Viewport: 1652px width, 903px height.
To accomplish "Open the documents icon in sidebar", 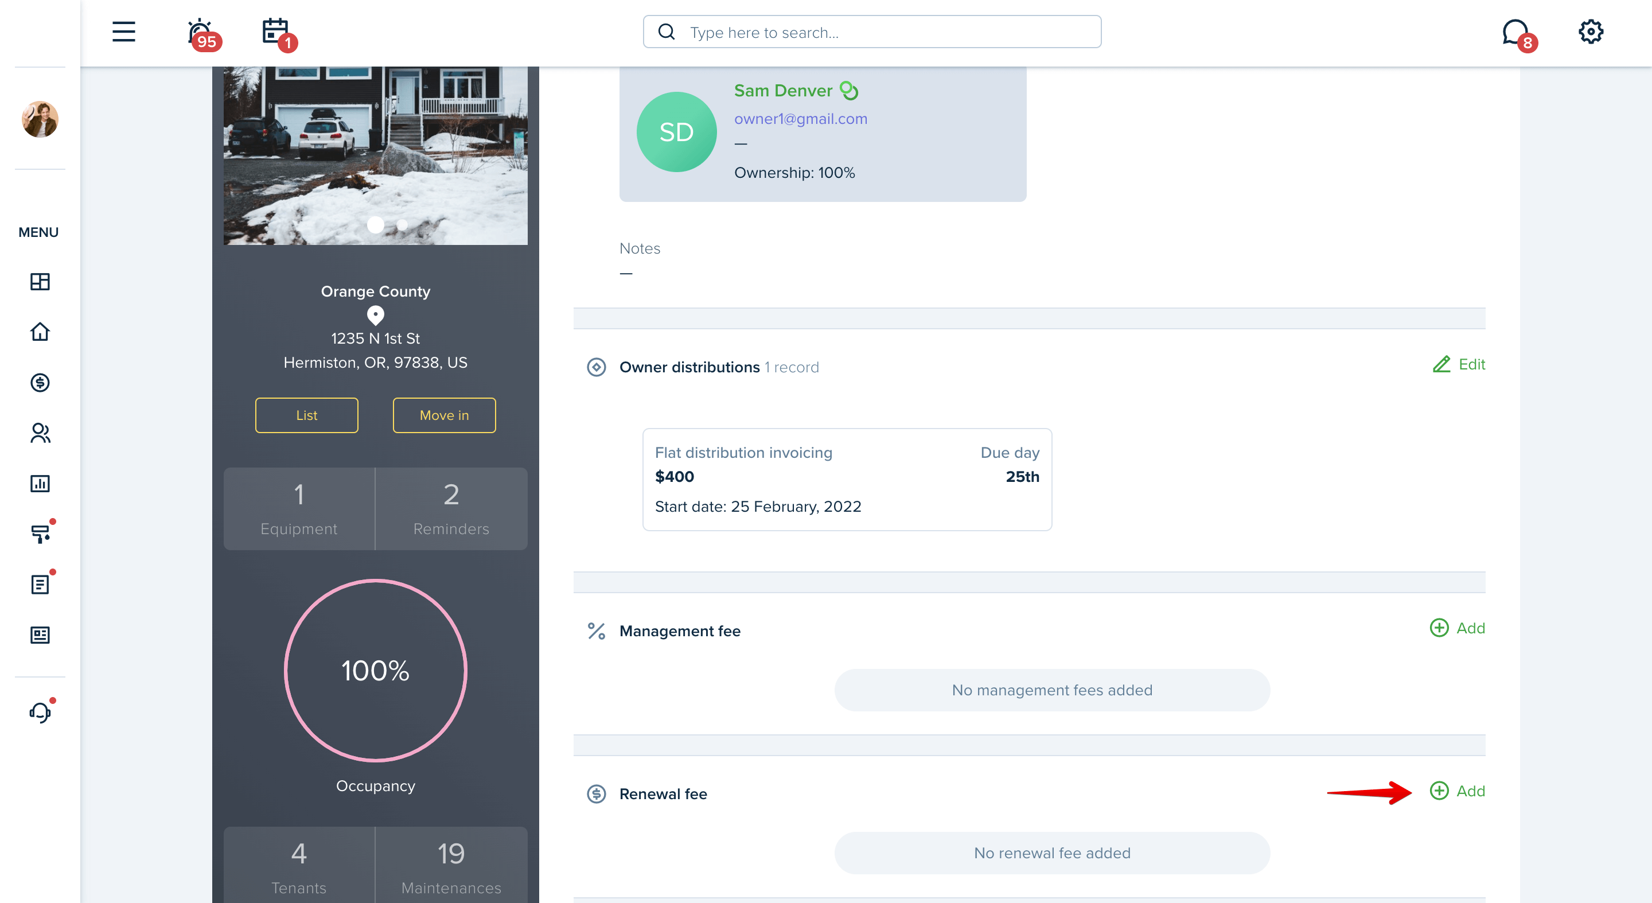I will (x=41, y=583).
